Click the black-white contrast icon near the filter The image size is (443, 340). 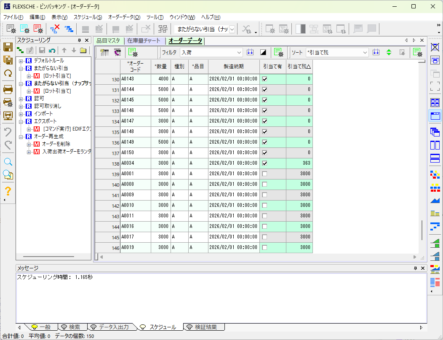pos(264,52)
